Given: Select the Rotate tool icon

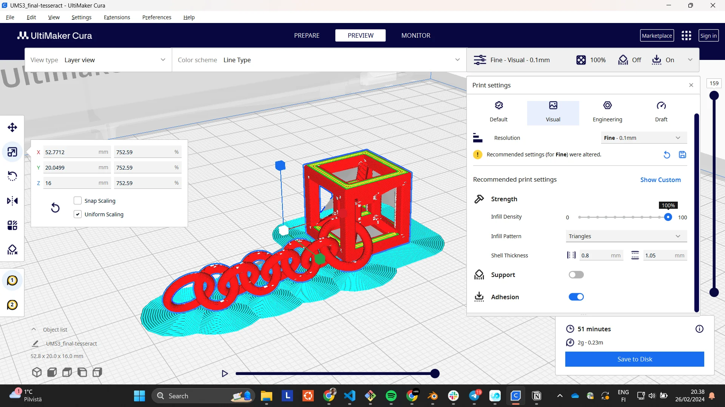Looking at the screenshot, I should point(12,176).
